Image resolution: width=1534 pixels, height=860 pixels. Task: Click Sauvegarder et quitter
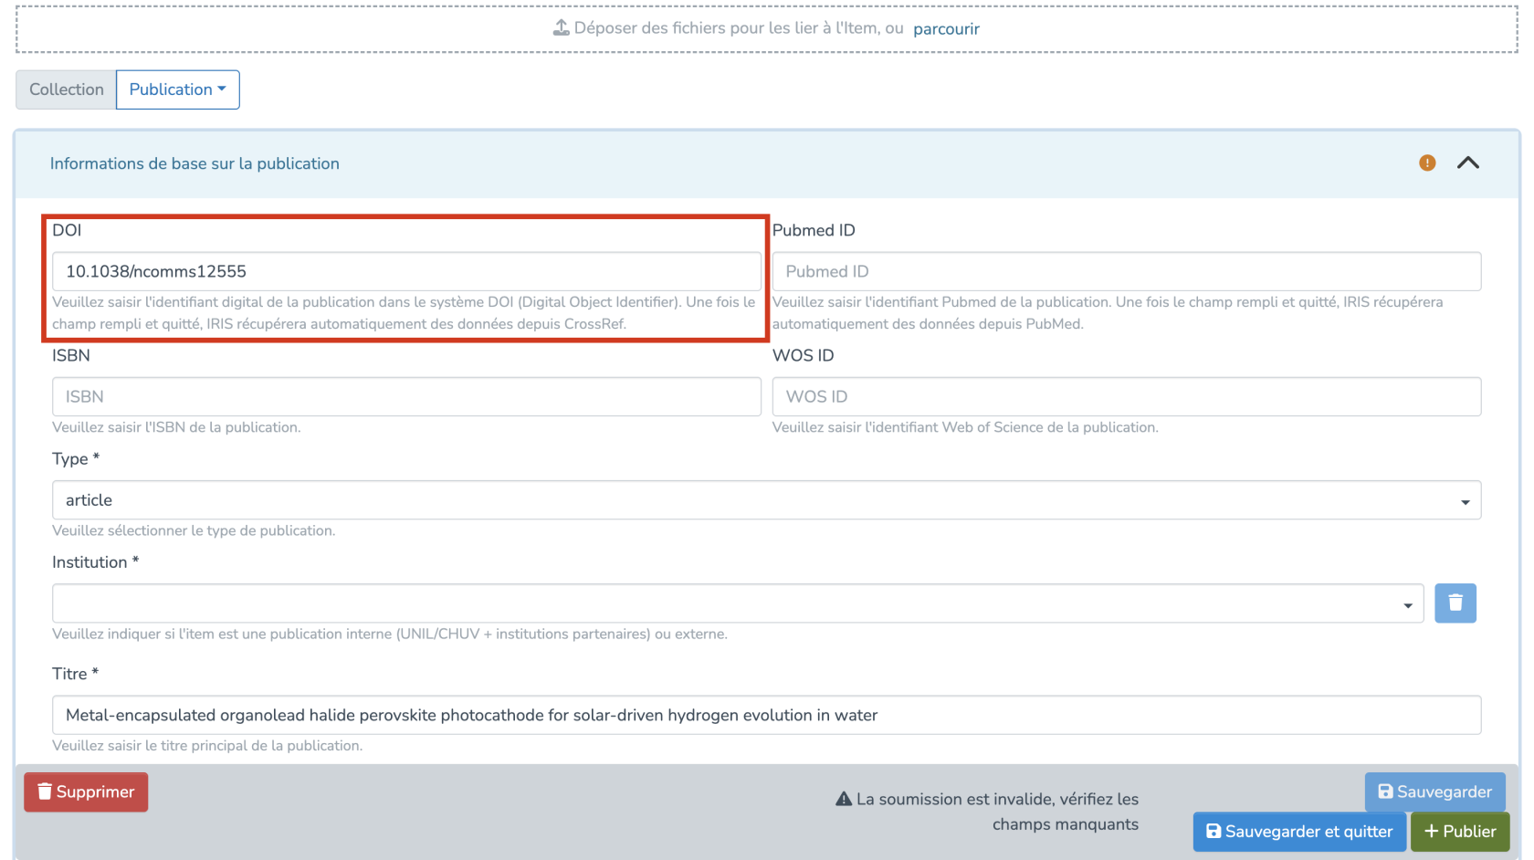(1298, 832)
